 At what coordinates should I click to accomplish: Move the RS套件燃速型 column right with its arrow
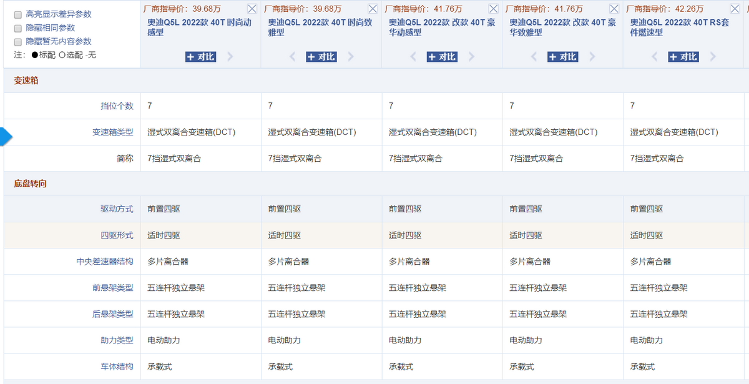[x=713, y=57]
